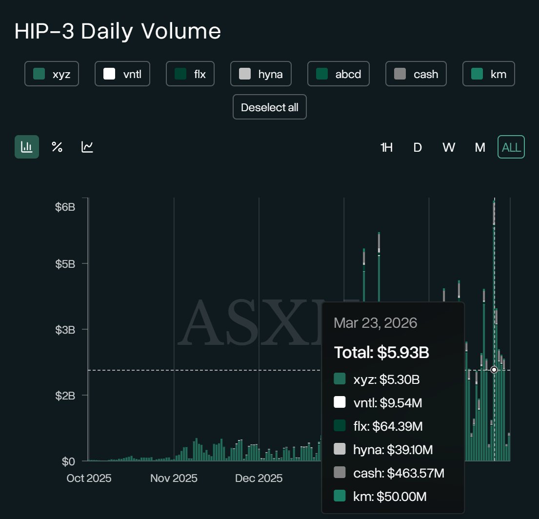The height and width of the screenshot is (519, 539).
Task: Click the '$5B' y-axis label
Action: (65, 264)
